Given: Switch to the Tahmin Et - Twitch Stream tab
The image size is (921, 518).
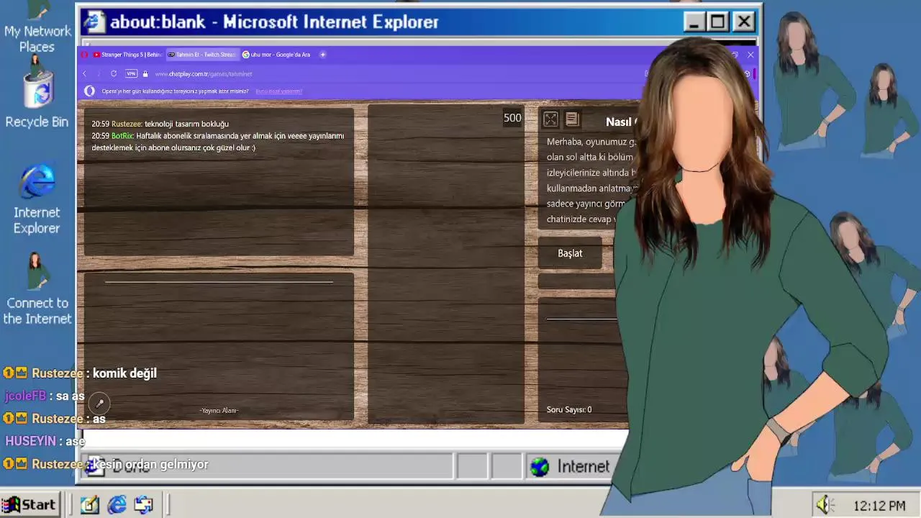Looking at the screenshot, I should tap(201, 55).
